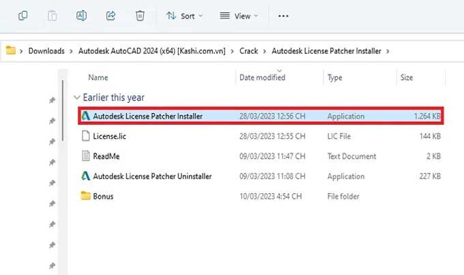
Task: Sort by the Size column header
Action: click(407, 78)
